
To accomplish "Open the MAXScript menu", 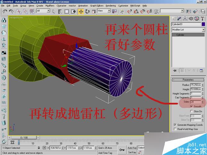I will click(135, 6).
